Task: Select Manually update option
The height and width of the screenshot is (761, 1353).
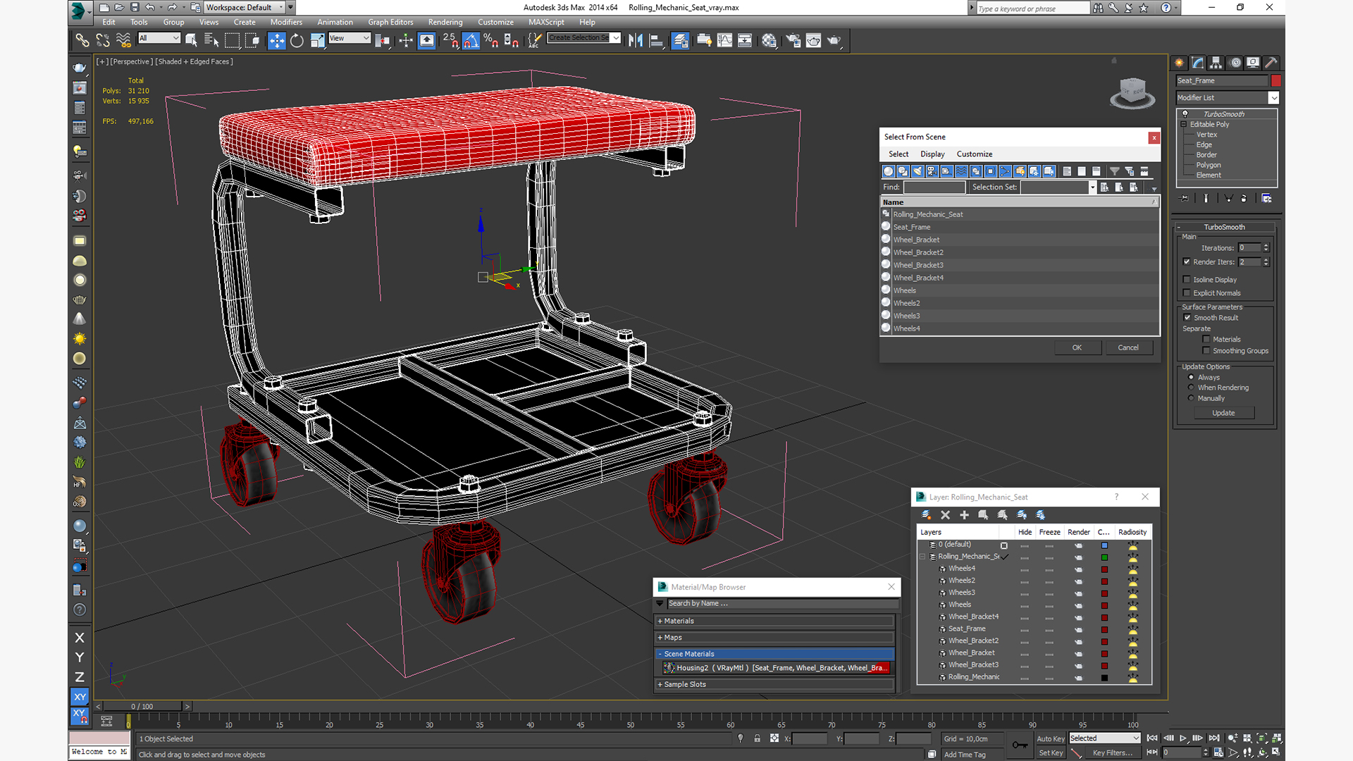Action: tap(1192, 398)
